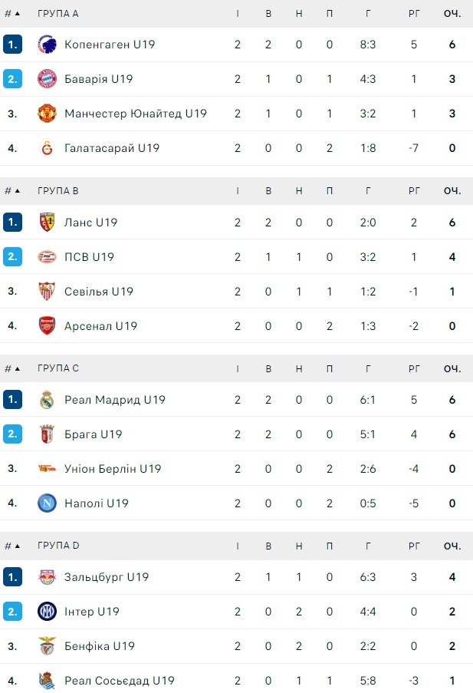Click the Реал Мадрид U19 crest

click(x=48, y=400)
